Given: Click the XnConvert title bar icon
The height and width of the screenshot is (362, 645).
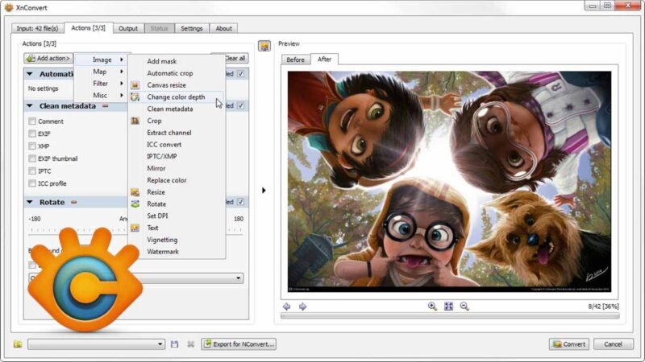Looking at the screenshot, I should [8, 7].
